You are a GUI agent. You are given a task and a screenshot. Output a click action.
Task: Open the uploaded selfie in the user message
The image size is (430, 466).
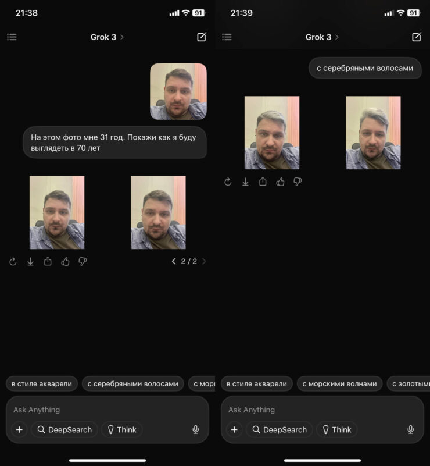click(x=178, y=91)
